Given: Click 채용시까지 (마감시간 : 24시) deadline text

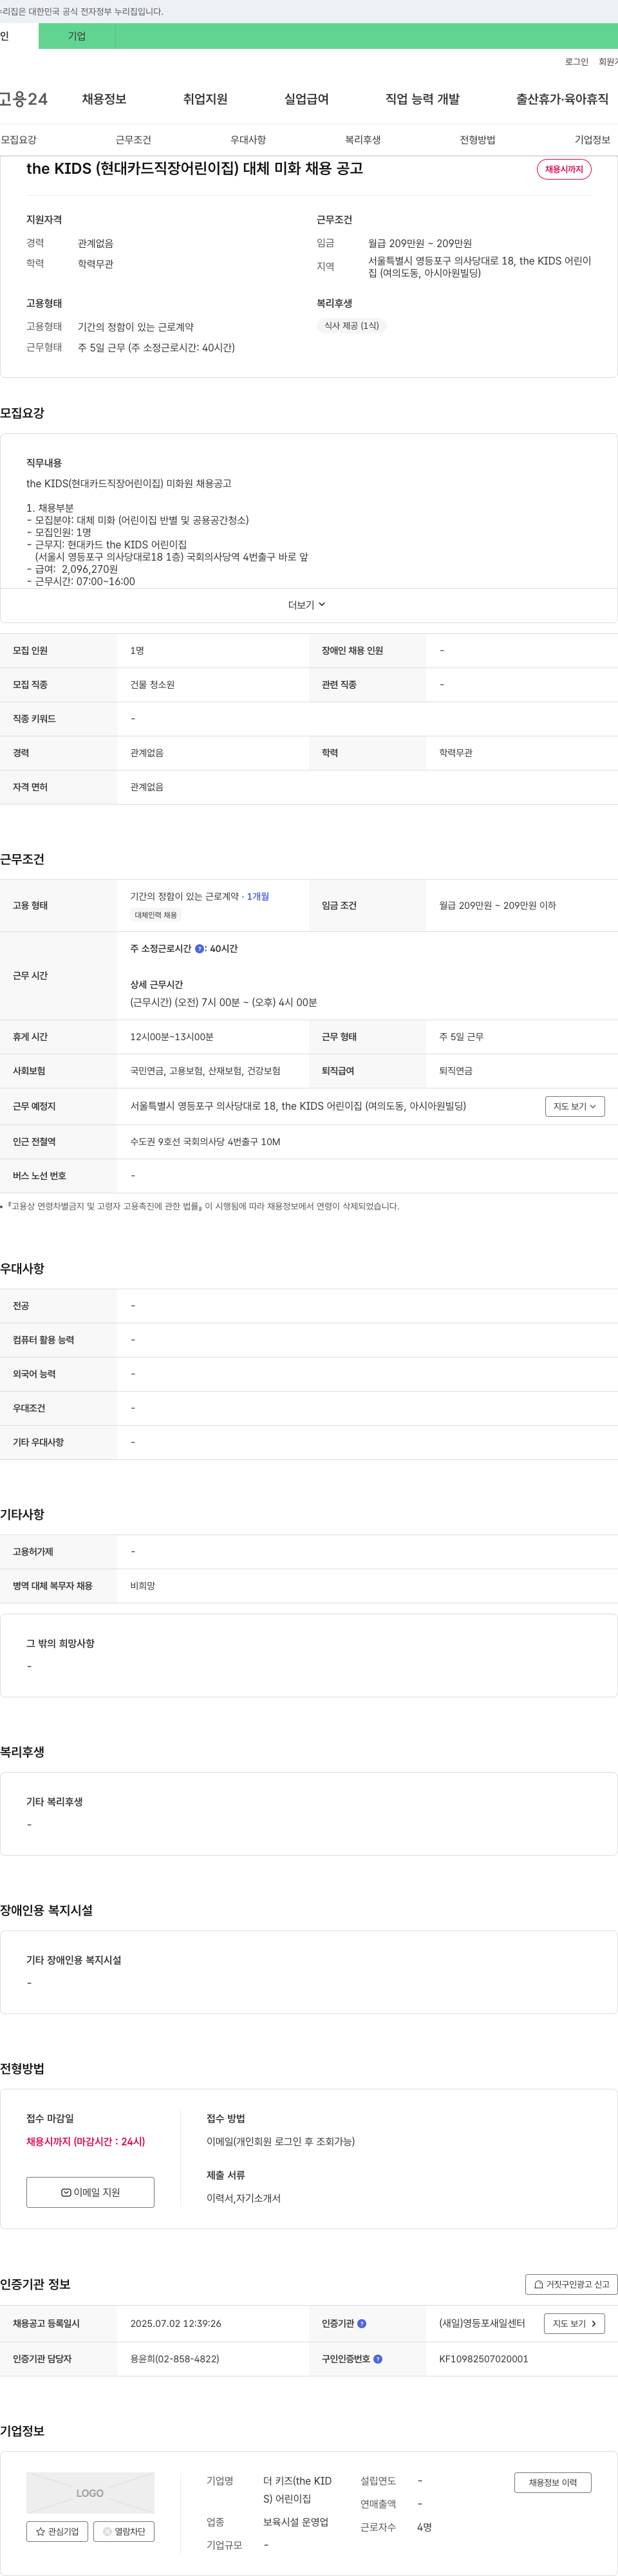Looking at the screenshot, I should [86, 2142].
